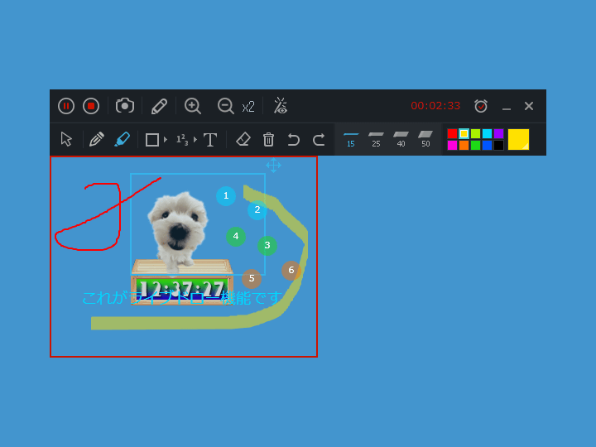Open the scheduled recording alarm clock
Viewport: 596px width, 447px height.
click(481, 106)
